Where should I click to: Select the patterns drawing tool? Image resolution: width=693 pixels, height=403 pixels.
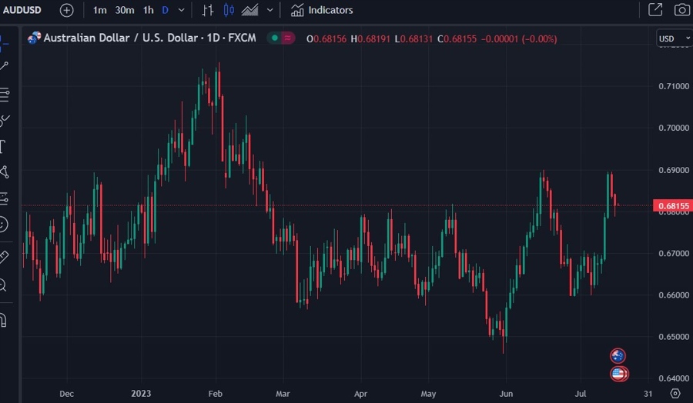[x=5, y=172]
